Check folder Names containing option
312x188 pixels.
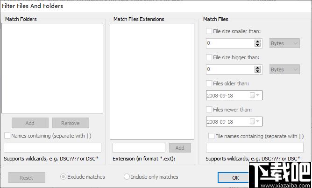pos(7,136)
